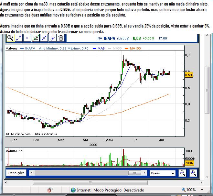Click the Volume 15 label
This screenshot has height=196, width=213.
14,151
